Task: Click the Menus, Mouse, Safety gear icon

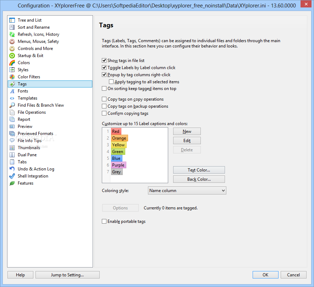Action: click(12, 41)
